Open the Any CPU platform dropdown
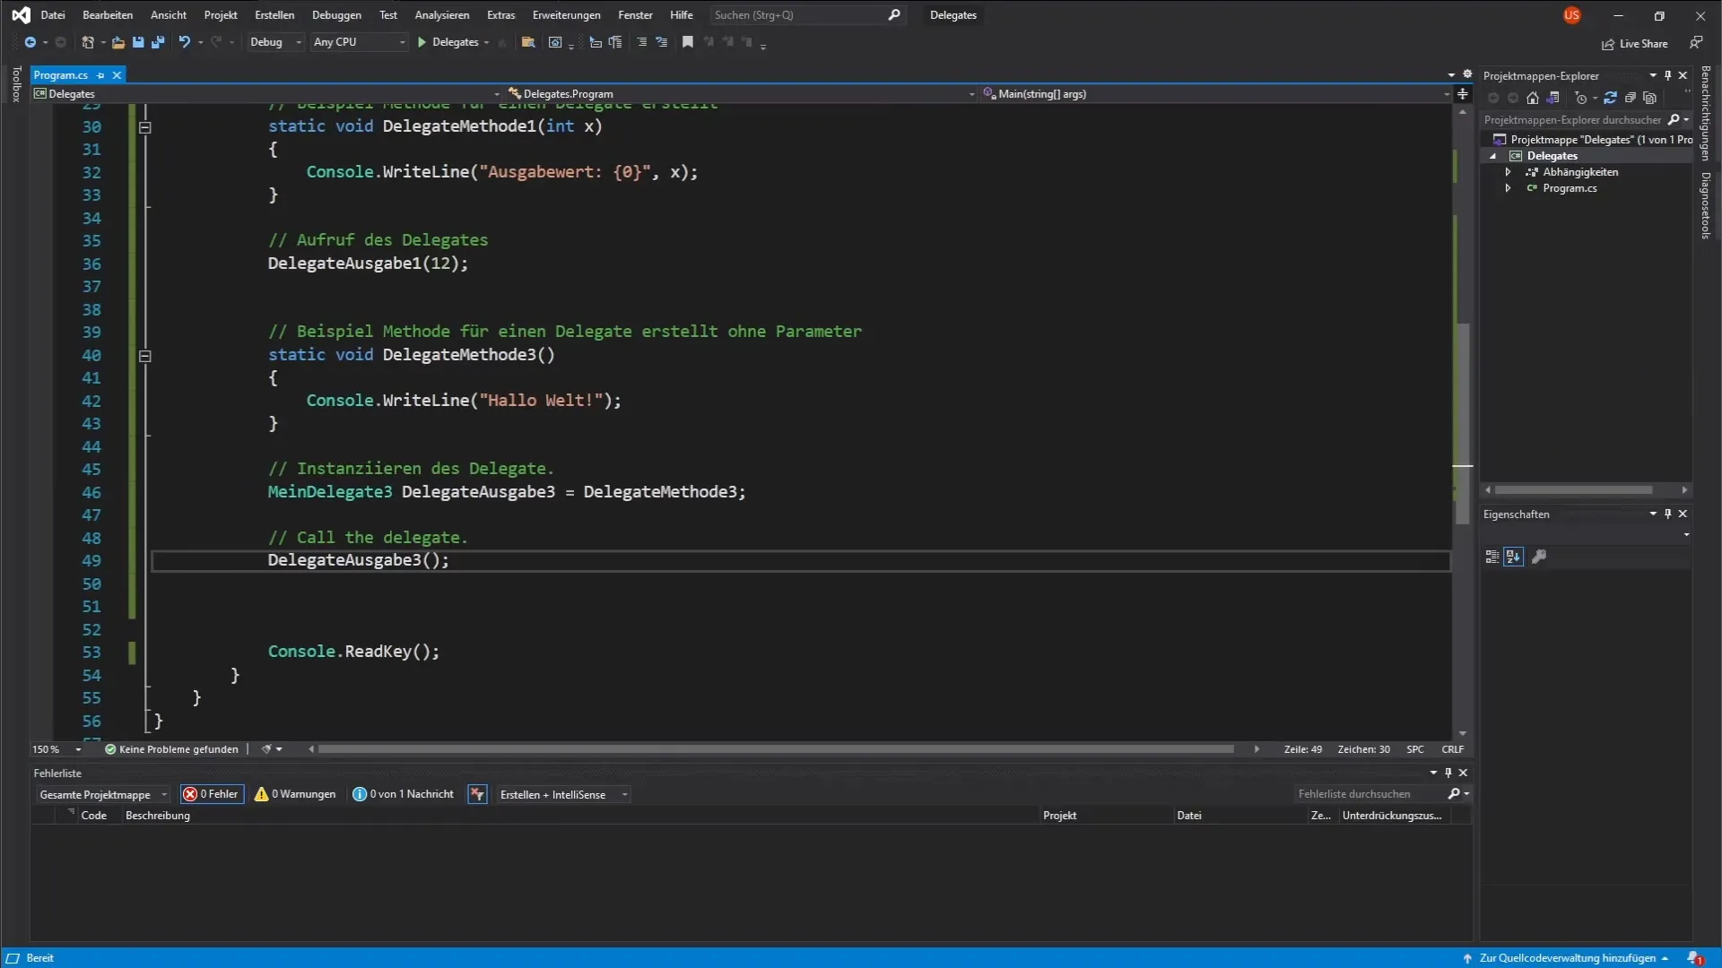This screenshot has width=1722, height=968. 359,42
